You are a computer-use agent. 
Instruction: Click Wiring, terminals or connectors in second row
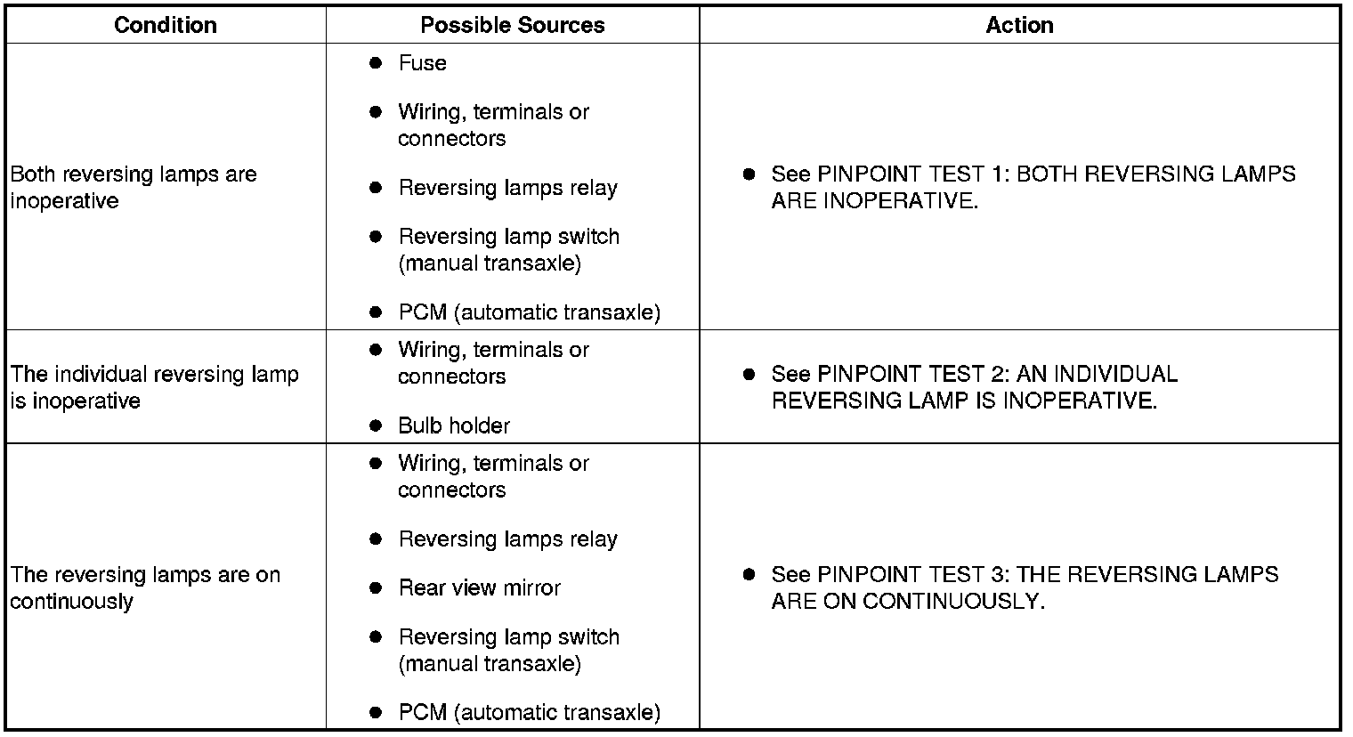[x=493, y=363]
